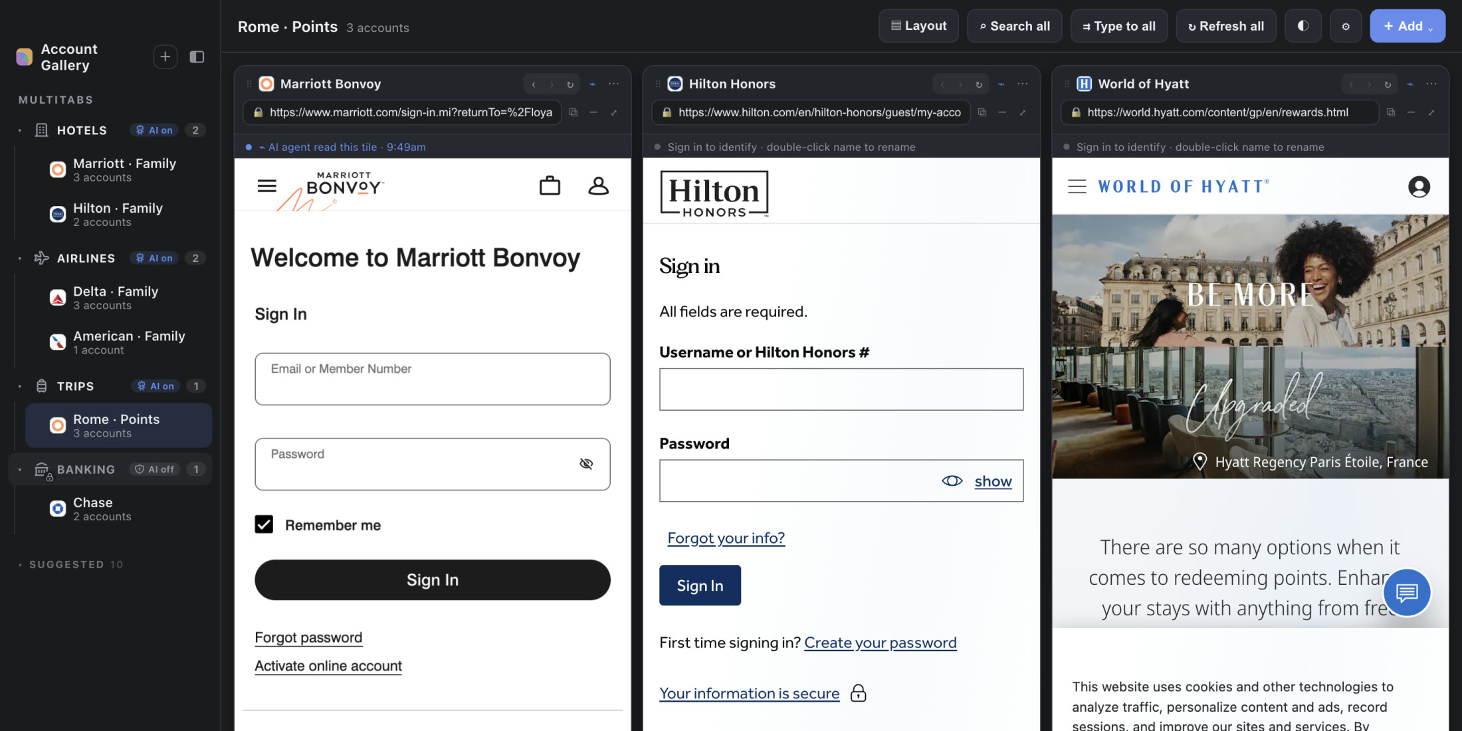
Task: Focus the Email or Member Number field
Action: 432,379
